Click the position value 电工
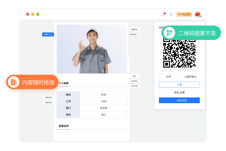The height and width of the screenshot is (151, 226). click(x=103, y=115)
